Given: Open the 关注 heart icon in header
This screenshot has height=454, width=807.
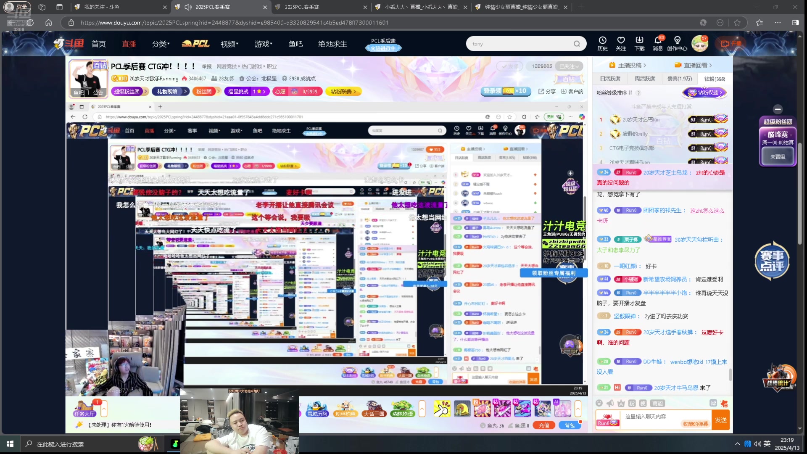Looking at the screenshot, I should tap(621, 43).
